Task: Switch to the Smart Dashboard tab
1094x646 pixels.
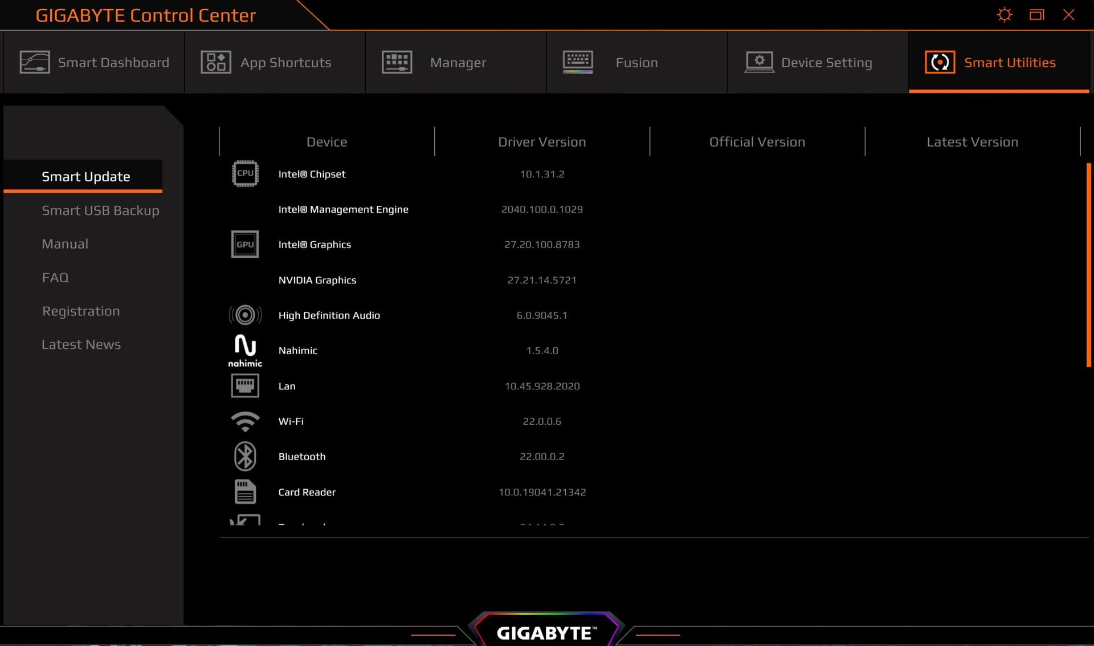Action: (95, 62)
